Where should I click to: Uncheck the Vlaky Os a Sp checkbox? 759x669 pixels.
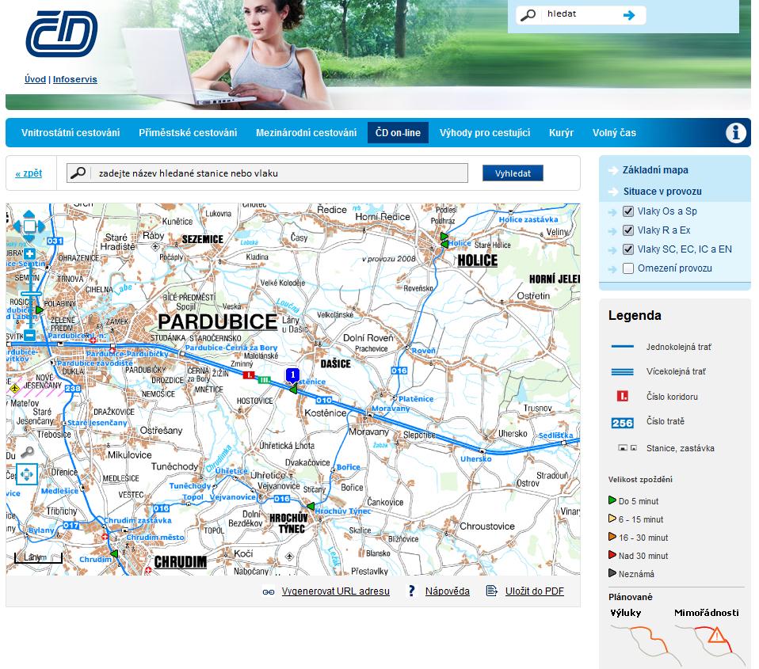(628, 211)
